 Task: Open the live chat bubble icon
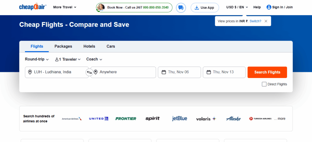pos(181,8)
